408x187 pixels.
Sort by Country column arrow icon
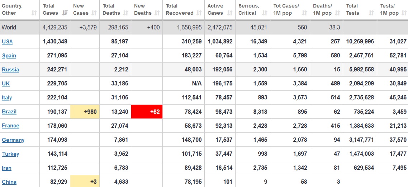pyautogui.click(x=34, y=13)
